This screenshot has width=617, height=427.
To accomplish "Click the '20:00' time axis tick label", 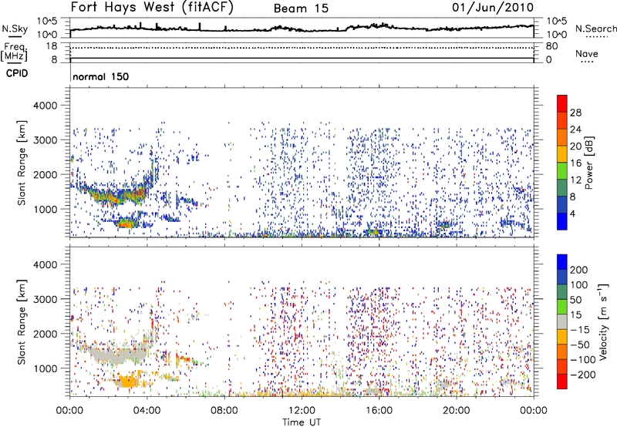I will (456, 411).
